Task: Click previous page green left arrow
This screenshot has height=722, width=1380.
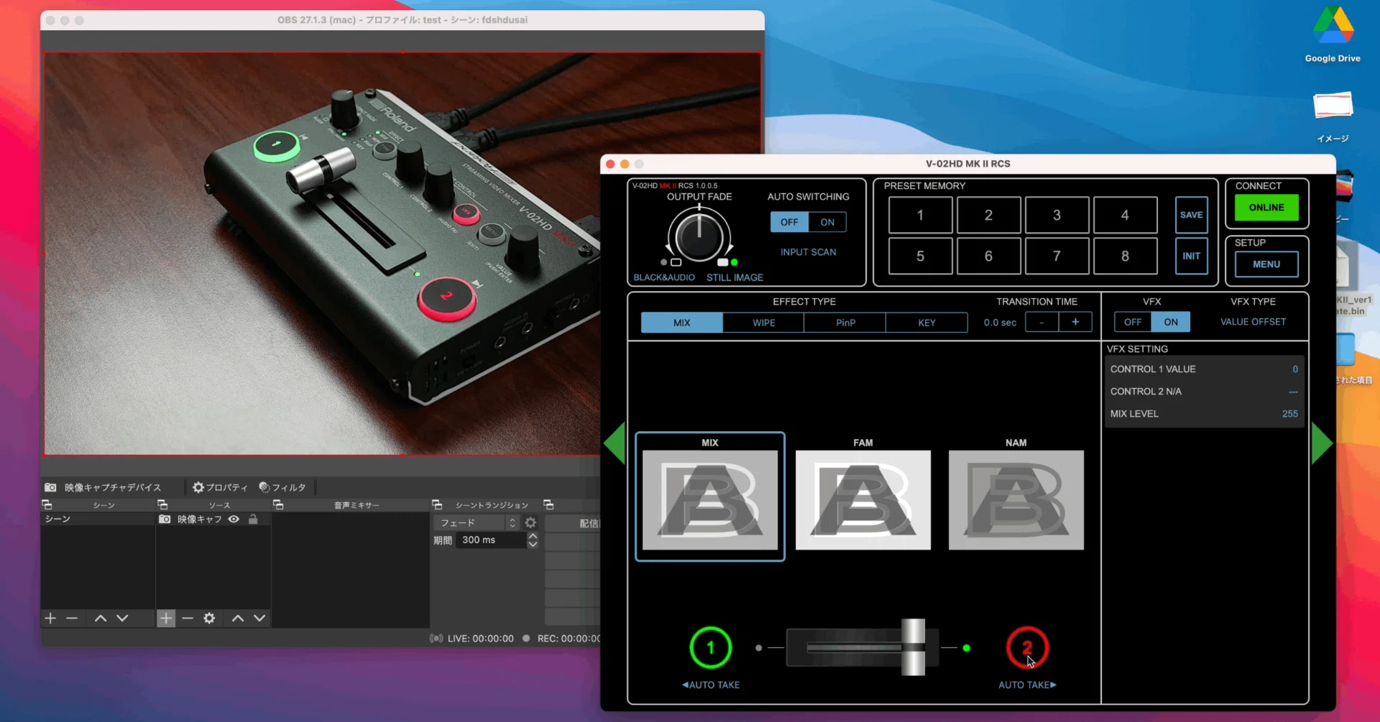Action: coord(615,443)
